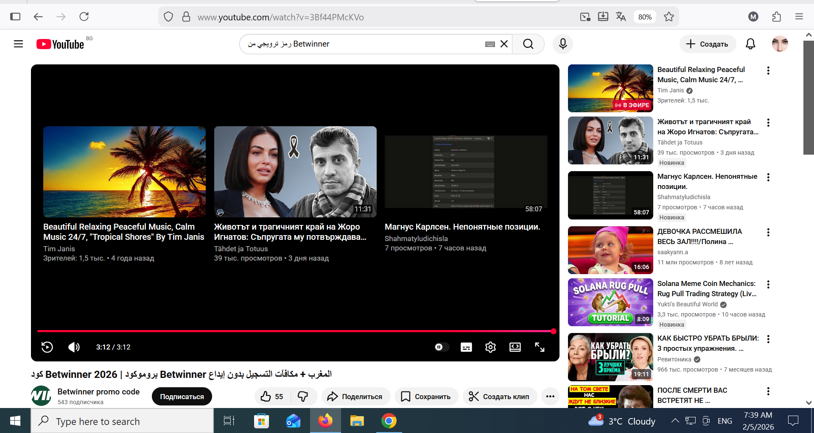The width and height of the screenshot is (814, 433).
Task: Click the Подписаться subscribe button
Action: pos(182,397)
